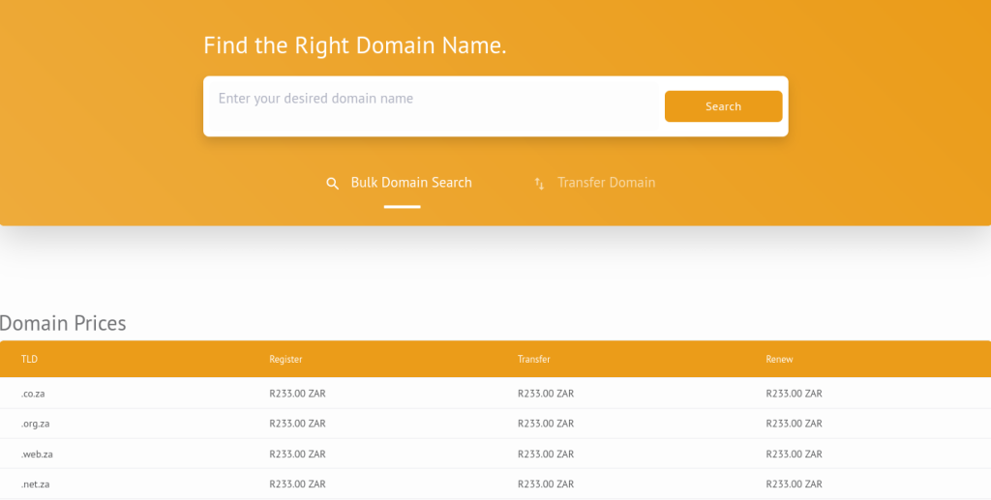Viewport: 991px width, 500px height.
Task: Select the .web.za TLD row
Action: tap(495, 454)
